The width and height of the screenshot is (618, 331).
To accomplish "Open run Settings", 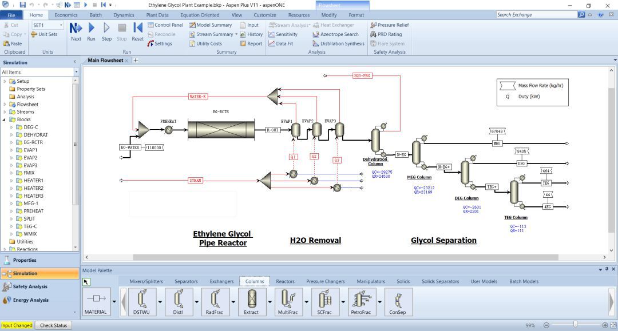I will pyautogui.click(x=160, y=43).
